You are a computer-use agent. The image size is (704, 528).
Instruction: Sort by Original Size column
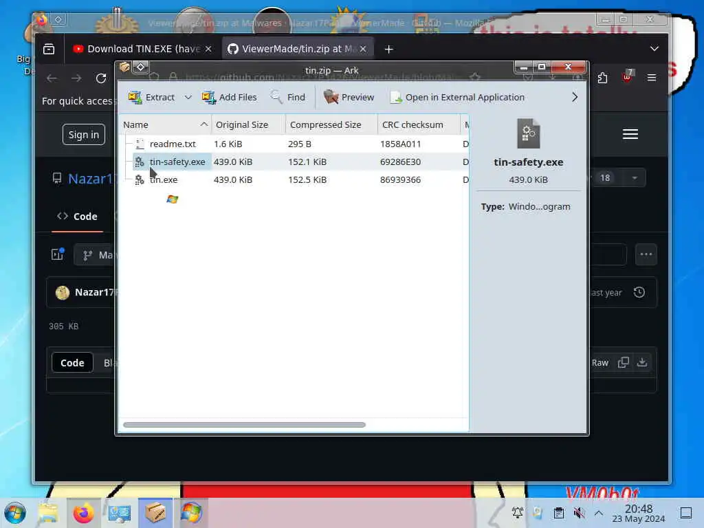(248, 125)
